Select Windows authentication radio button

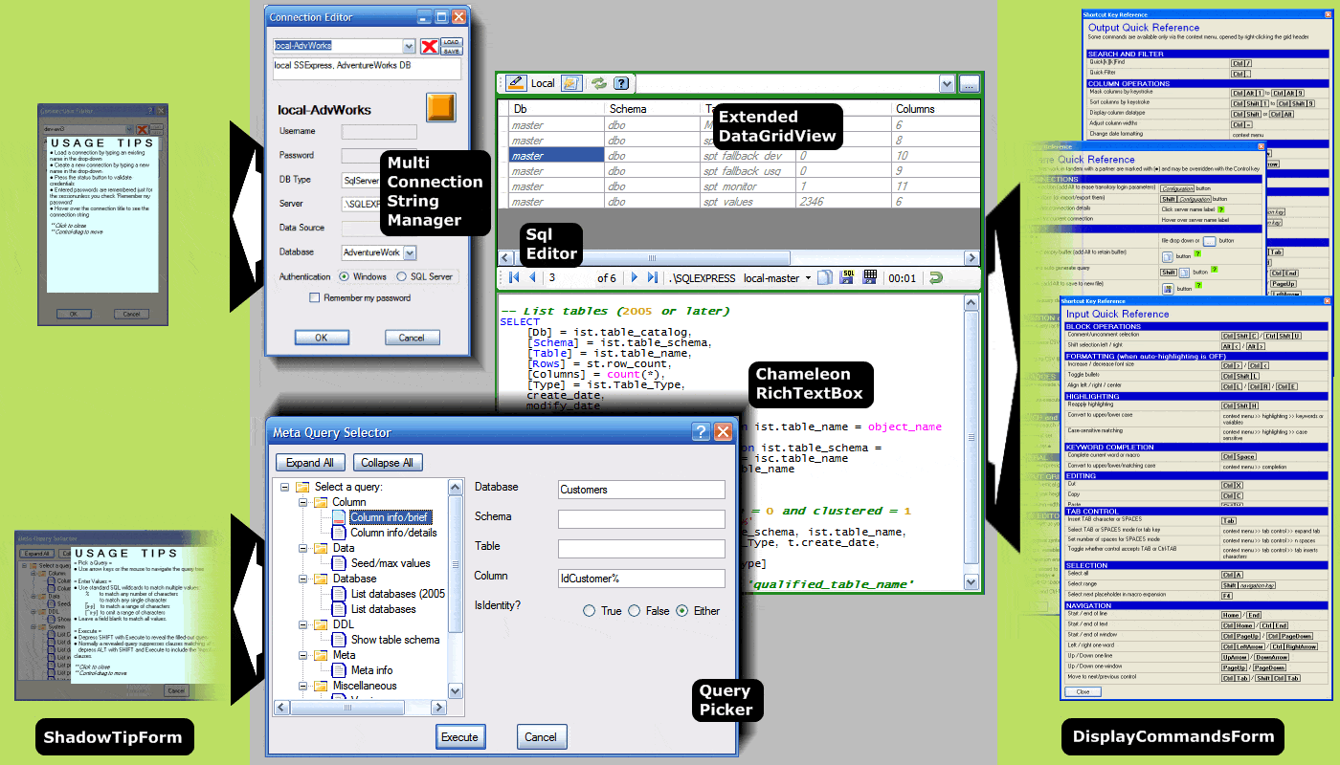[345, 276]
